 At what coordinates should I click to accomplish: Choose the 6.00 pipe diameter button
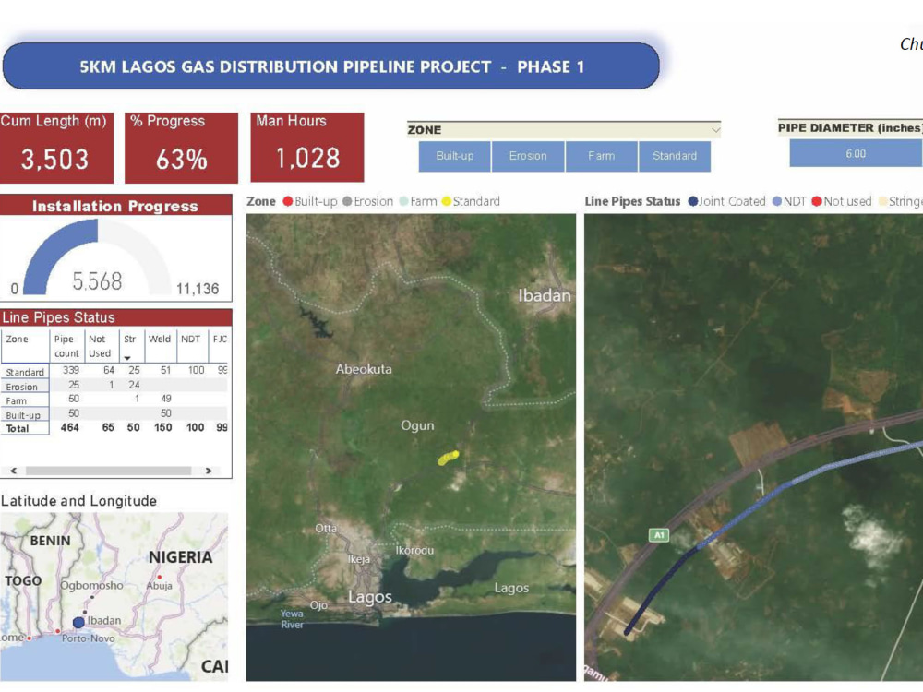[x=856, y=153]
